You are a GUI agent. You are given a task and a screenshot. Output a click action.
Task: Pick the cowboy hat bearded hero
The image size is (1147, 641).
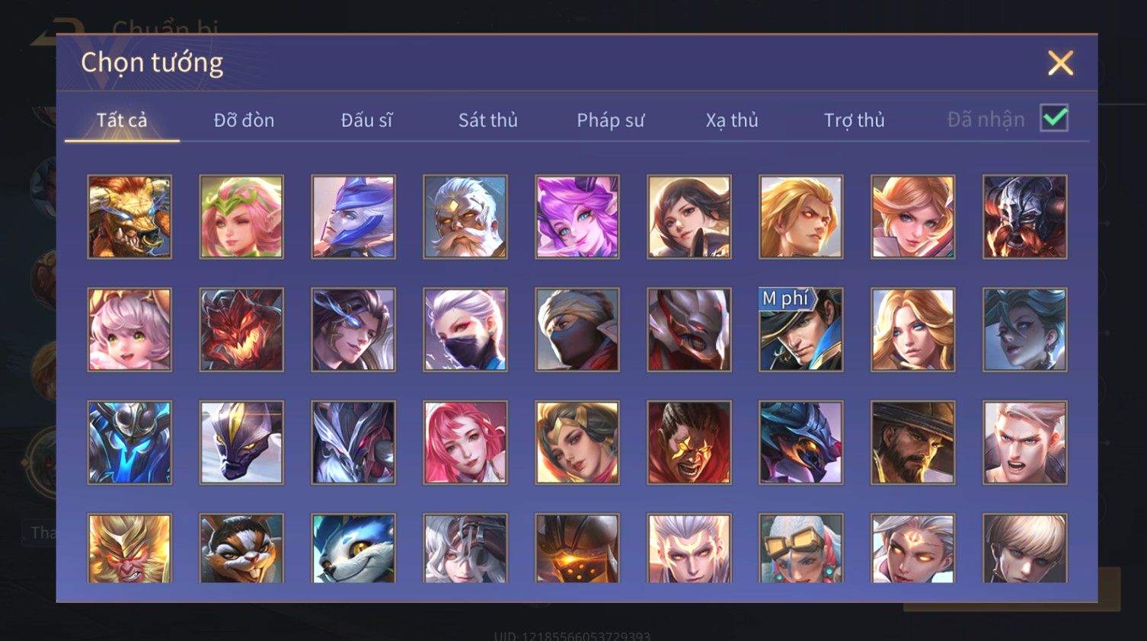click(x=913, y=442)
